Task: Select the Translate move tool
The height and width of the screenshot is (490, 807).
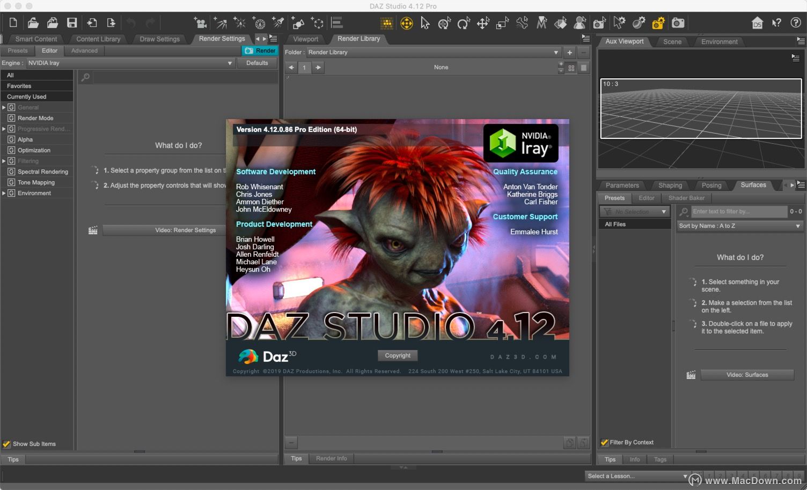Action: (483, 23)
